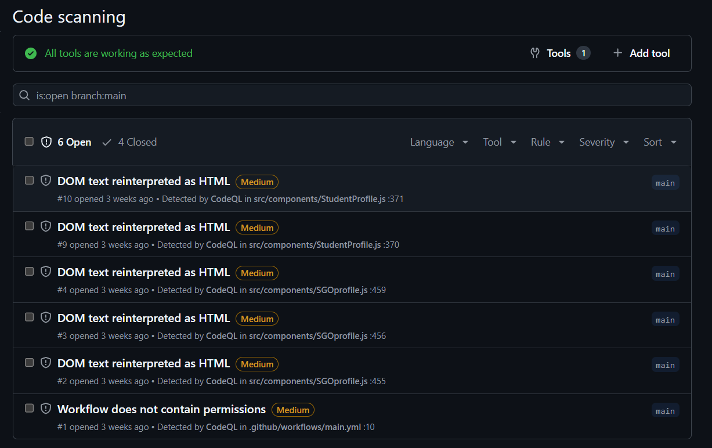This screenshot has width=712, height=448.
Task: Click the green check status icon
Action: click(x=31, y=53)
